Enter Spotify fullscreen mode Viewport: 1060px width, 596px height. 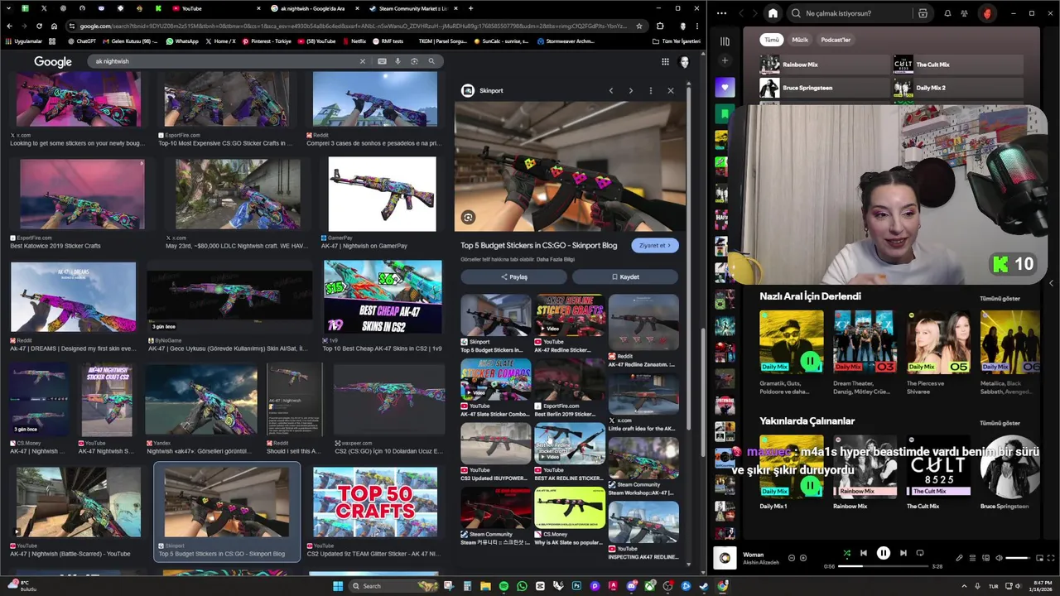1051,558
